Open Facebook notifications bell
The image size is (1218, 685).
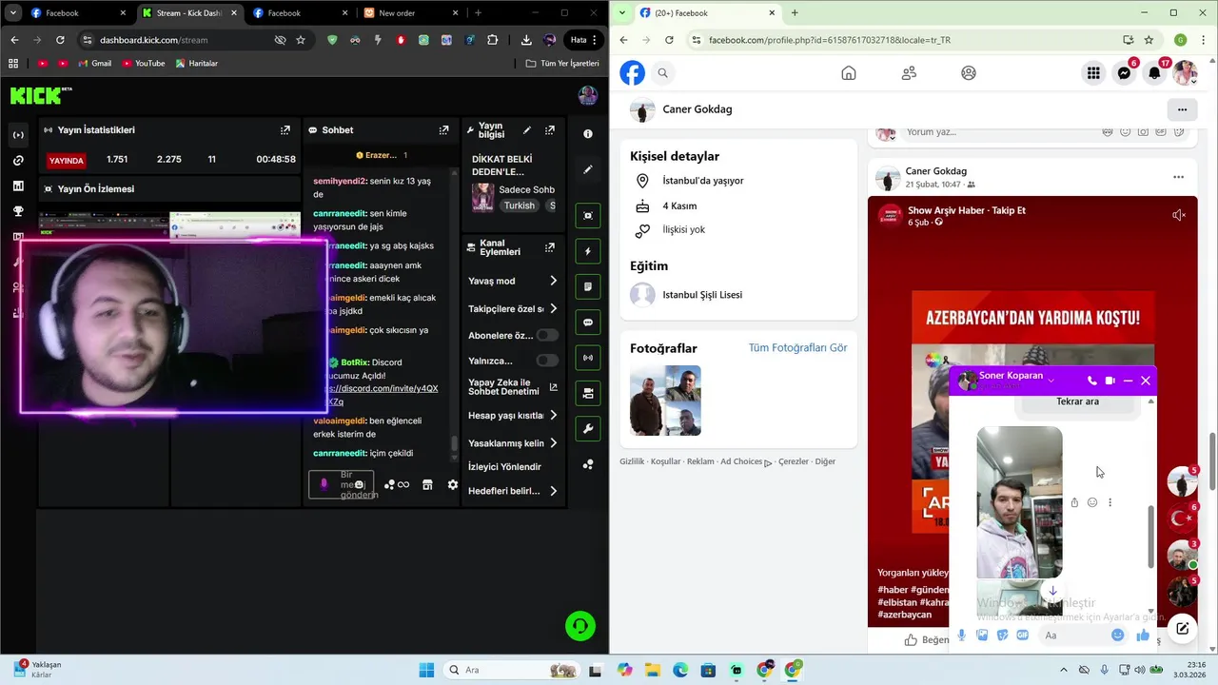1154,73
